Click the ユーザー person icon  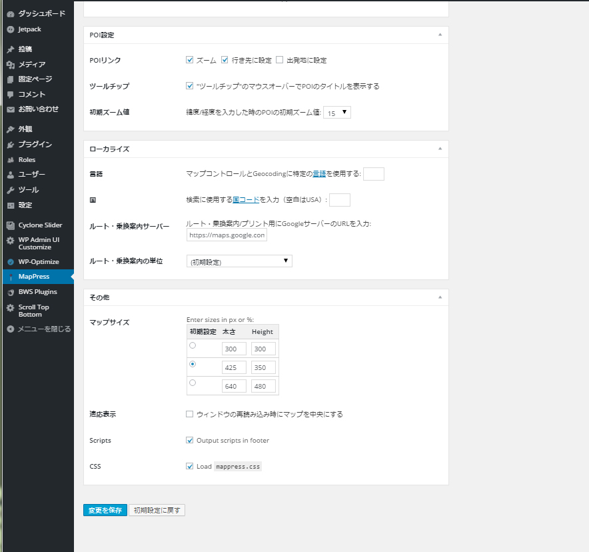pyautogui.click(x=10, y=175)
